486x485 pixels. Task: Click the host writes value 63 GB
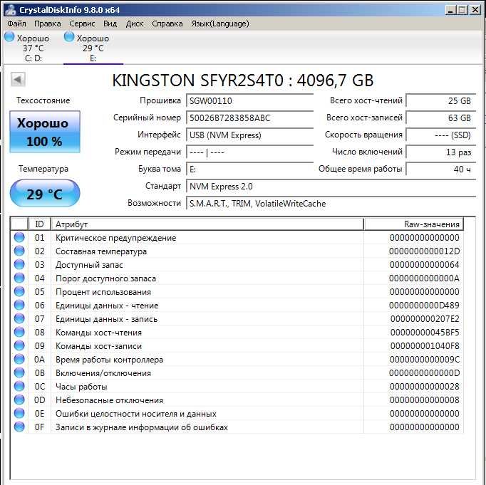pyautogui.click(x=440, y=118)
